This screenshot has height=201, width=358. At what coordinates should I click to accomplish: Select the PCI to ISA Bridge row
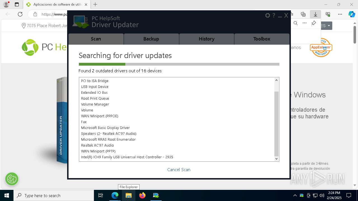pyautogui.click(x=177, y=81)
